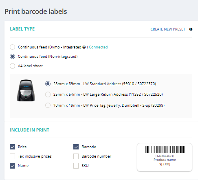
Task: Open the Create New Preset link
Action: (x=168, y=29)
